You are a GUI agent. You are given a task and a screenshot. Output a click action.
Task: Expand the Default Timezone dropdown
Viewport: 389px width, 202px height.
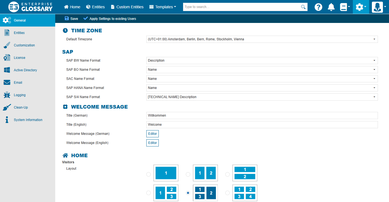point(262,39)
